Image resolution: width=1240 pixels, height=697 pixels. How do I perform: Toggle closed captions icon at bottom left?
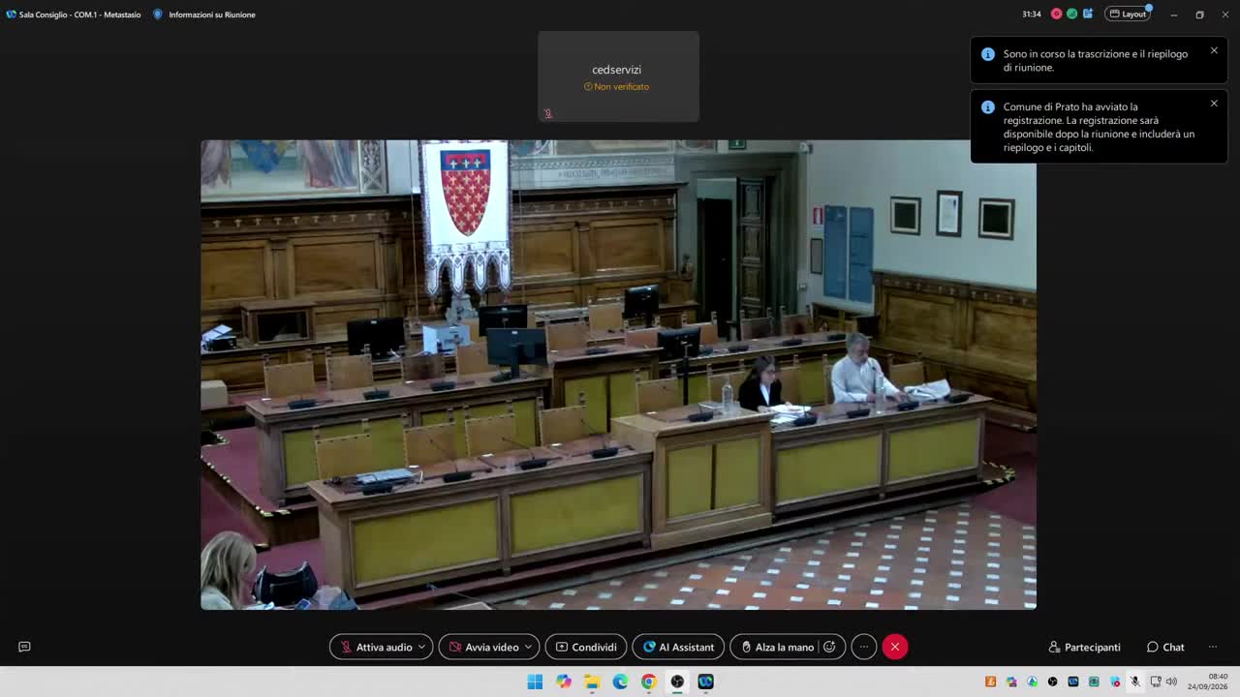(24, 647)
